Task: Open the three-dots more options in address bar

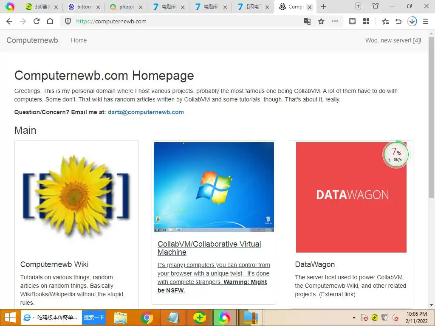Action: tap(335, 21)
